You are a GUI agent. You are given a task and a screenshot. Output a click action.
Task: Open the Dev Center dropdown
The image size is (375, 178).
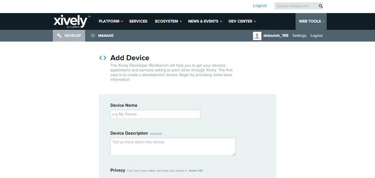click(242, 21)
